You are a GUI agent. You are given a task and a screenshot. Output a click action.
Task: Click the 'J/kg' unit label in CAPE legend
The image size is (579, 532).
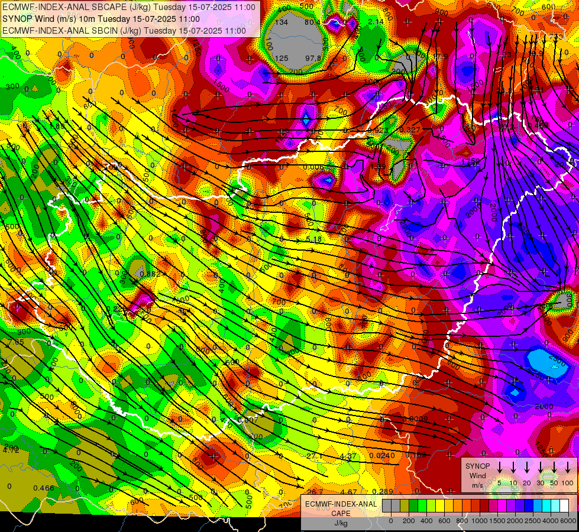pyautogui.click(x=341, y=523)
